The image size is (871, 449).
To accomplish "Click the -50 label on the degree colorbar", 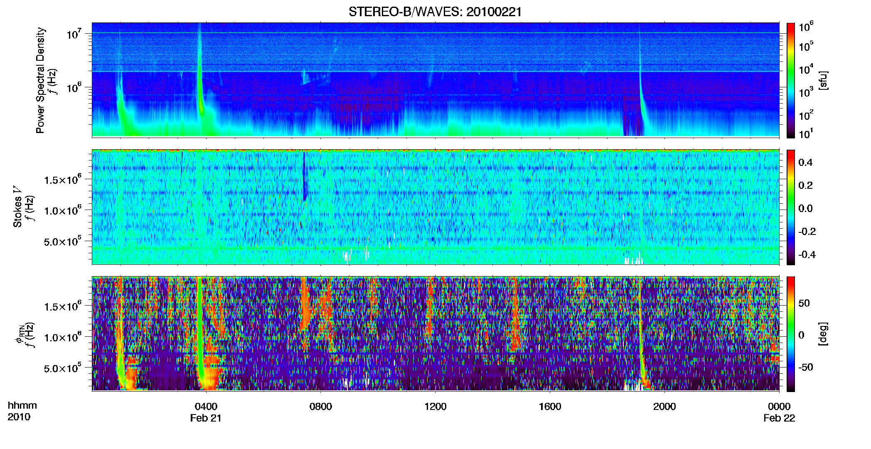I will pos(806,367).
